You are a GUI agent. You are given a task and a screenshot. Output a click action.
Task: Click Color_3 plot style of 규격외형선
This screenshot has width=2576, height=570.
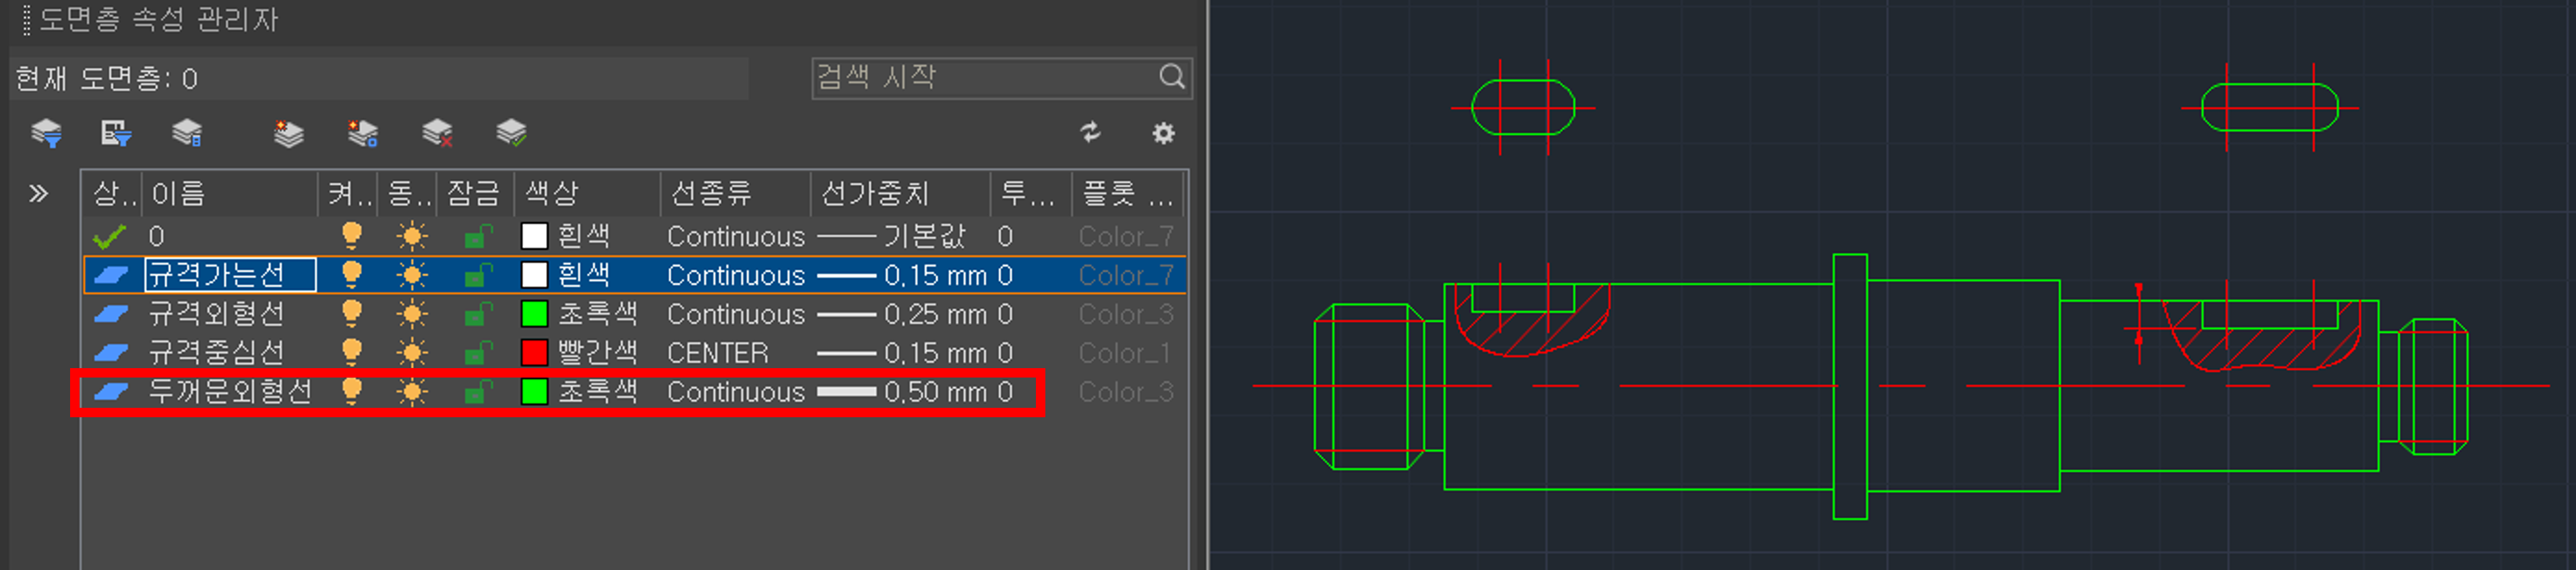[x=1126, y=314]
